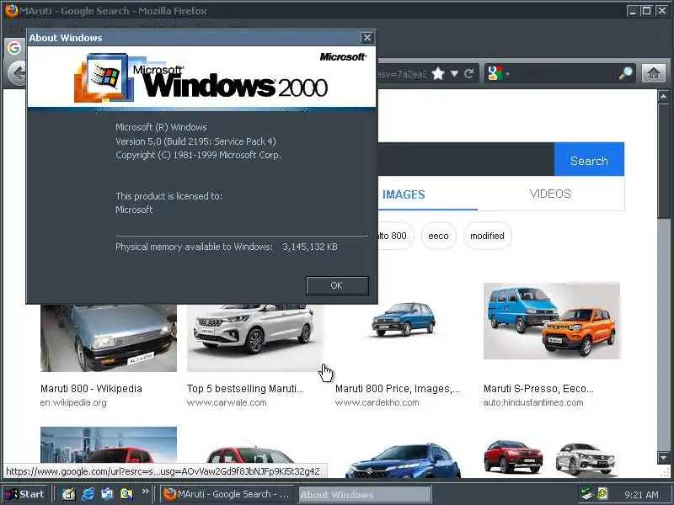This screenshot has width=674, height=505.
Task: Click the physical memory 3,145,132 KB value
Action: 310,247
